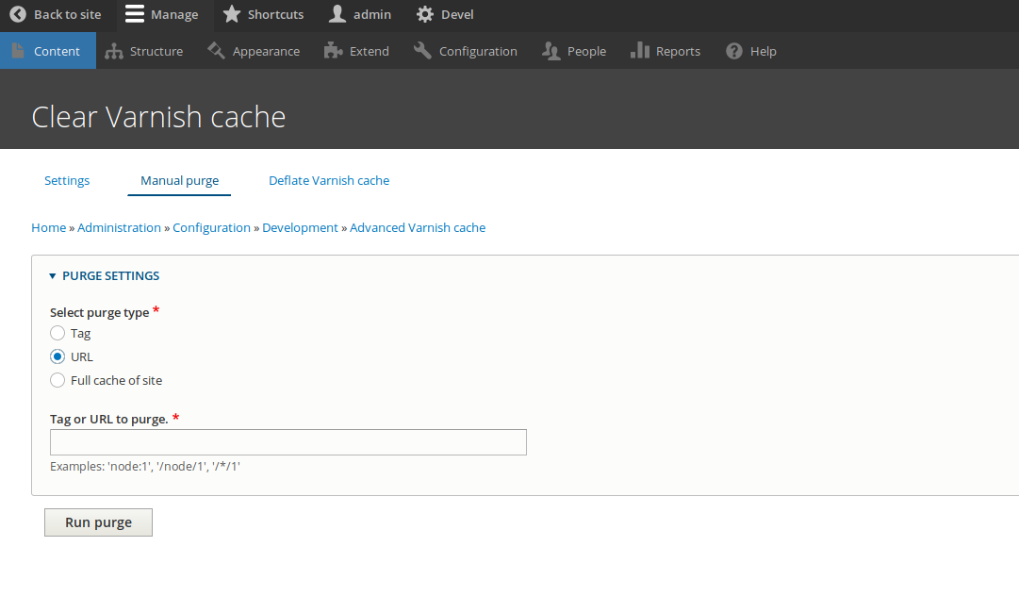The height and width of the screenshot is (596, 1019).
Task: Open Advanced Varnish cache breadcrumb link
Action: pos(418,227)
